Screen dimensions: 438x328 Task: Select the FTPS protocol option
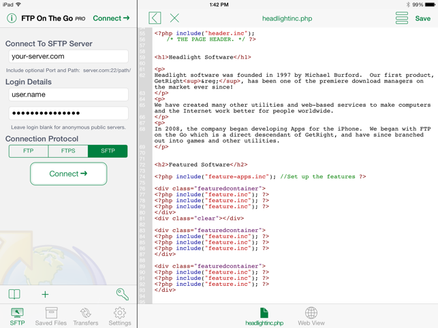pyautogui.click(x=68, y=151)
